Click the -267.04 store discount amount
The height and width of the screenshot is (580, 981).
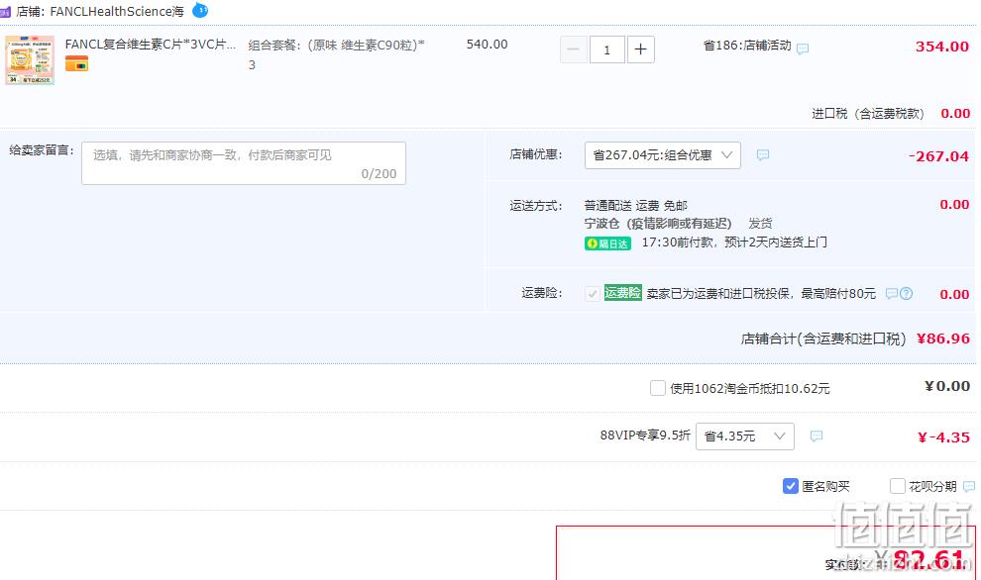click(x=938, y=155)
